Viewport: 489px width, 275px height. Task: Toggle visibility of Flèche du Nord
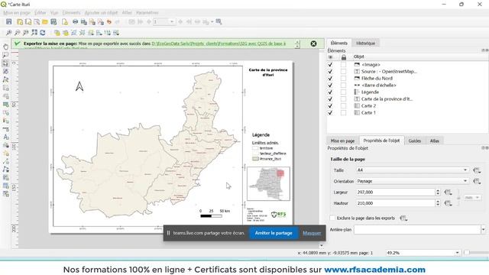(x=330, y=78)
